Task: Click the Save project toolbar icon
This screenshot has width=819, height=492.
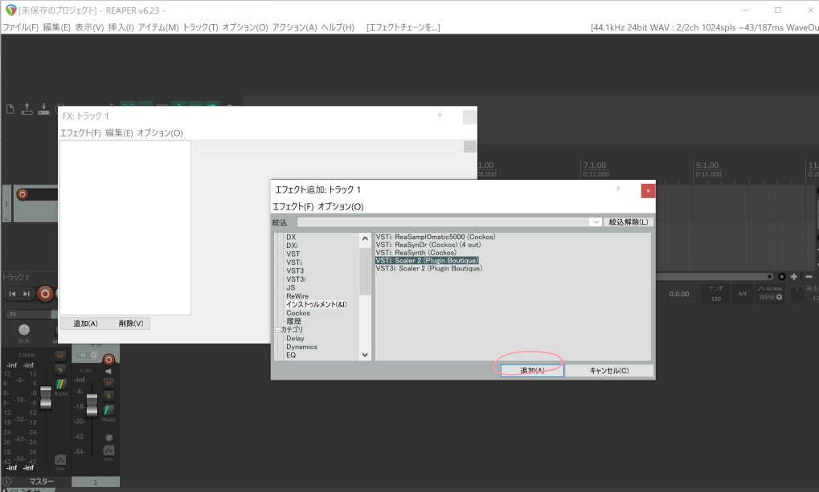Action: (44, 109)
